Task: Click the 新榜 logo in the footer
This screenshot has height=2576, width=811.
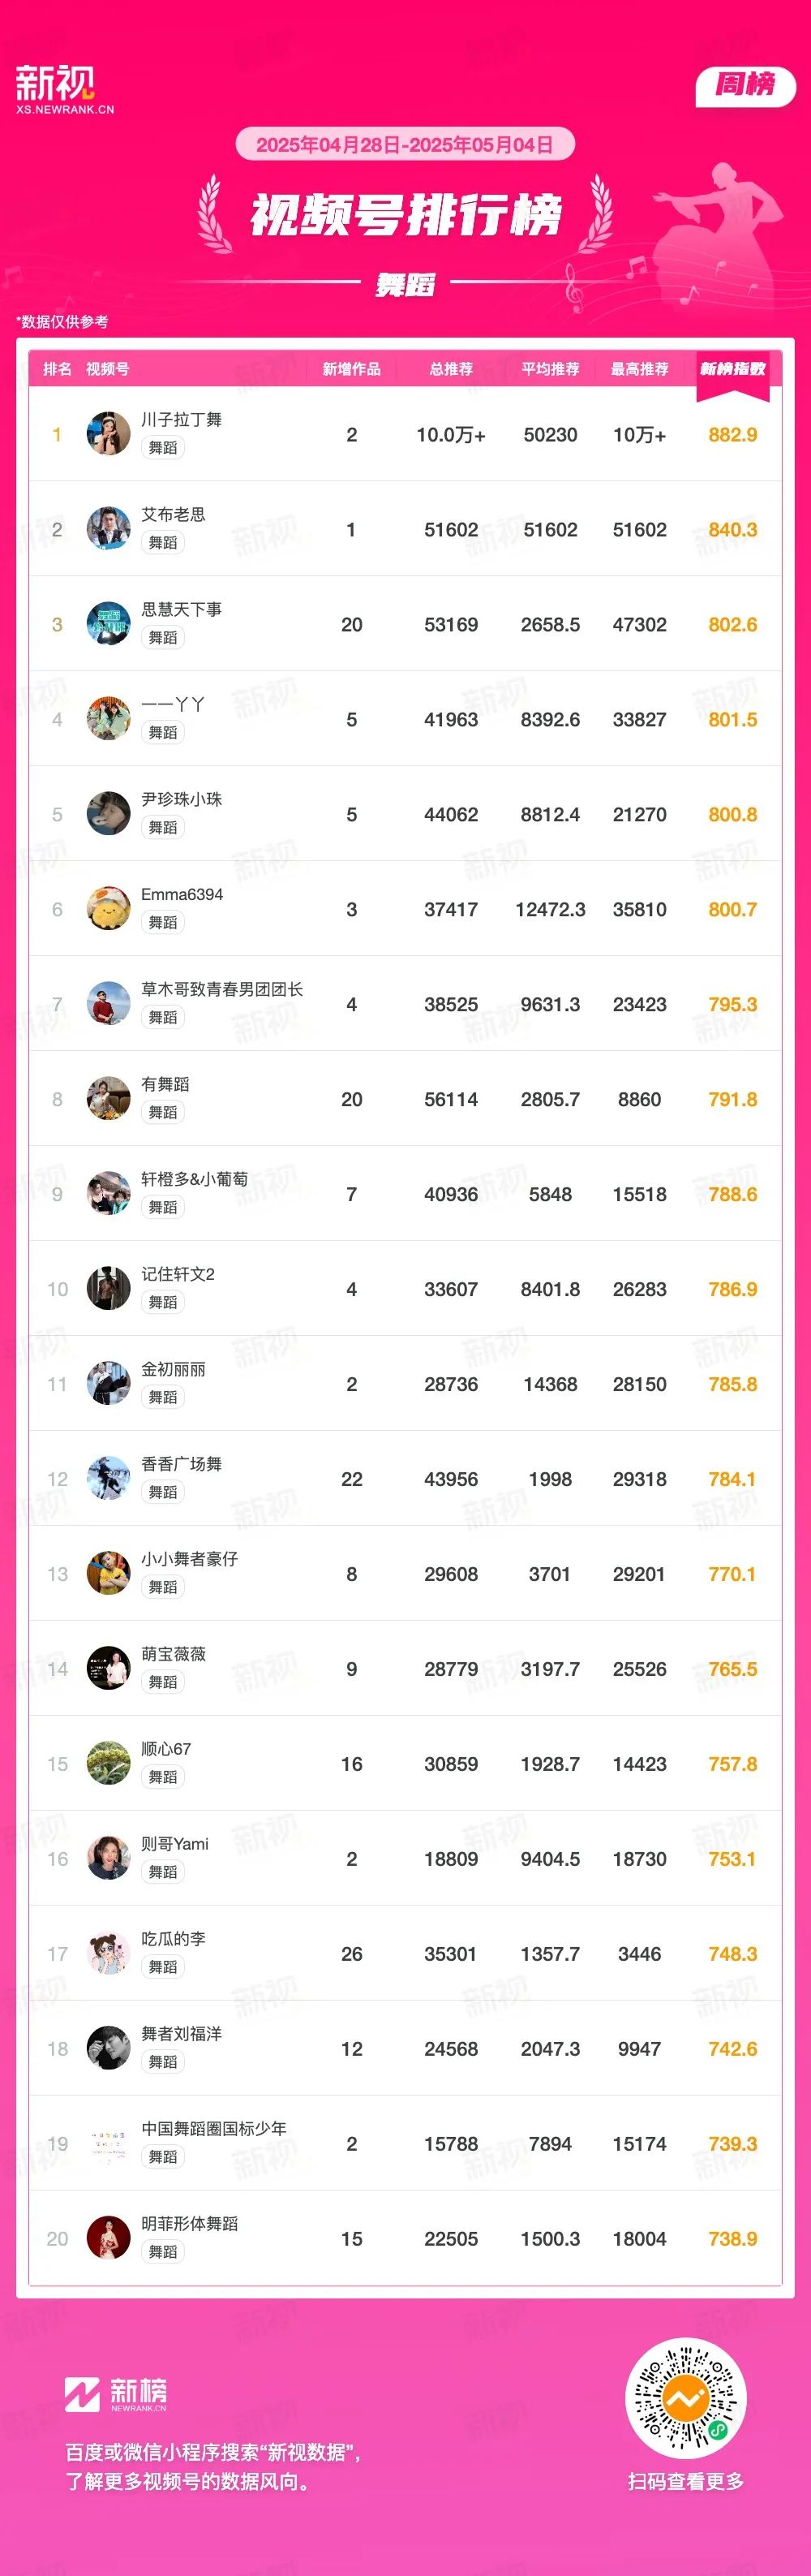Action: click(116, 2393)
